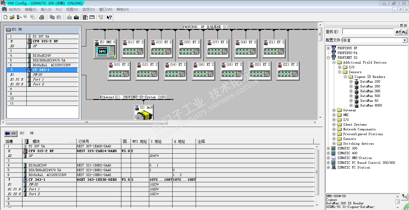409x210 pixels.
Task: Open the 帮助(H) menu
Action: point(123,10)
